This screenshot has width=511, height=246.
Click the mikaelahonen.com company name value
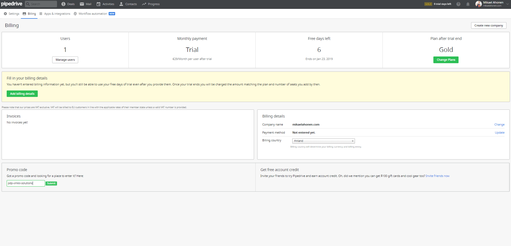click(x=306, y=124)
